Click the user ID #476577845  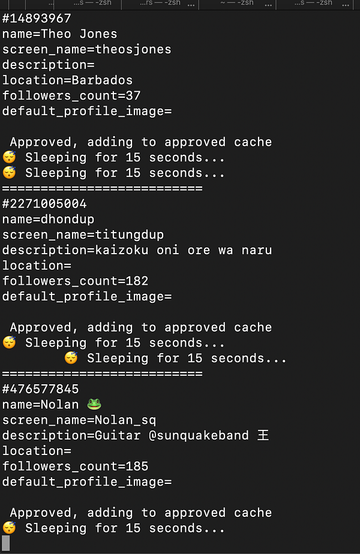[x=40, y=389]
